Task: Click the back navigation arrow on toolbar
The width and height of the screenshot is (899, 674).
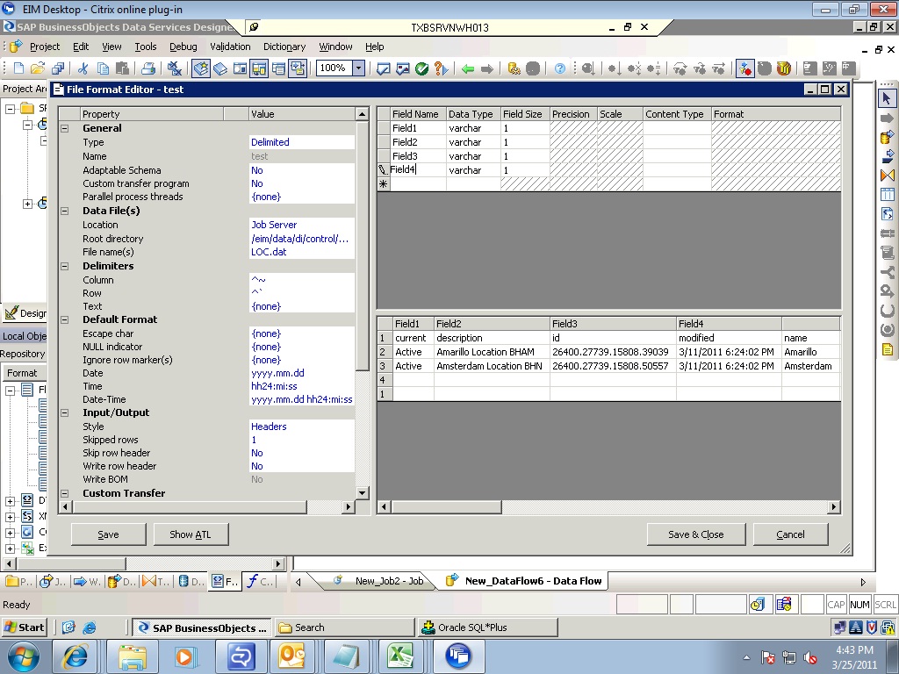Action: pos(467,68)
